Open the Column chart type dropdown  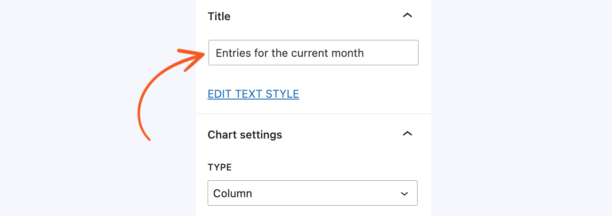312,193
